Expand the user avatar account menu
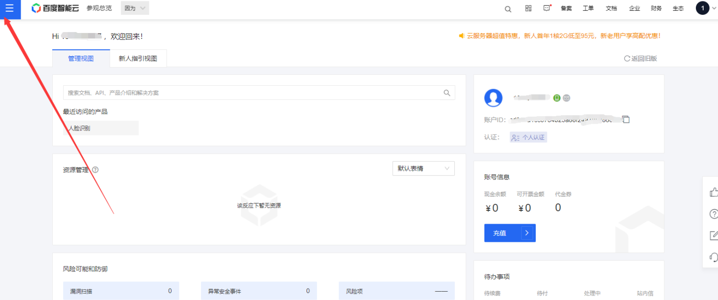 [x=705, y=8]
